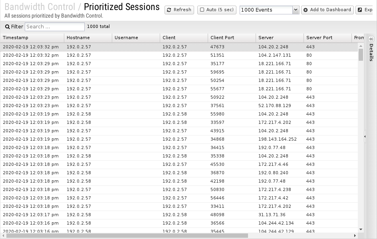Sort by Server column header
Image resolution: width=377 pixels, height=239 pixels.
[x=280, y=38]
